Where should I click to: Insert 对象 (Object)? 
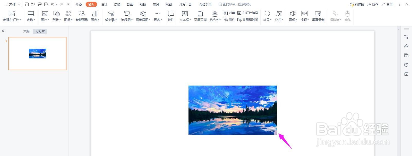(x=229, y=13)
